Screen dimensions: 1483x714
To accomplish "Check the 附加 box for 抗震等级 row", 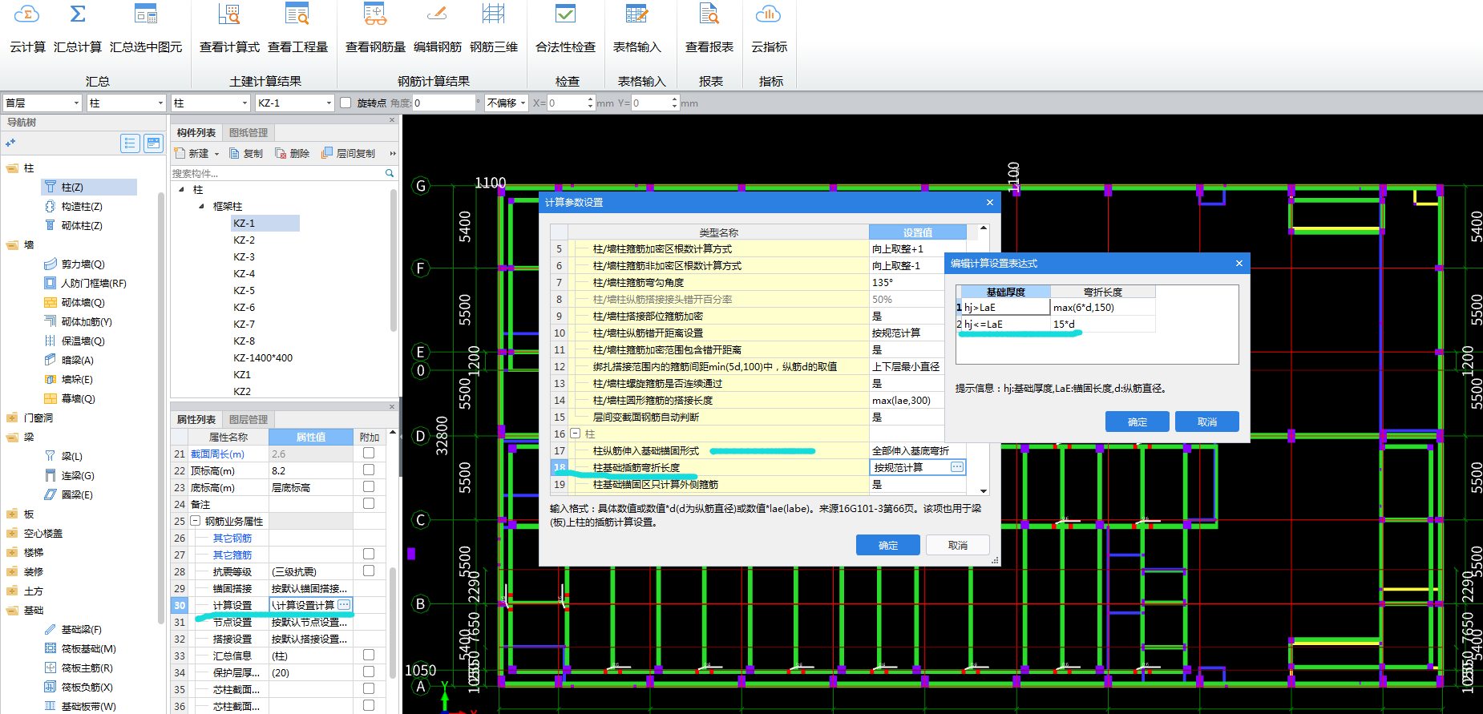I will [x=369, y=571].
